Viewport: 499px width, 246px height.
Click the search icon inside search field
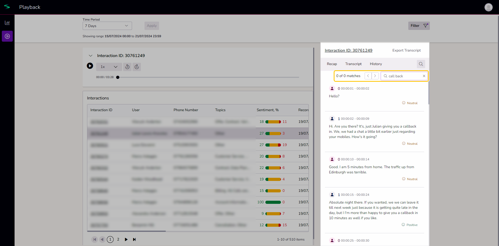click(385, 76)
